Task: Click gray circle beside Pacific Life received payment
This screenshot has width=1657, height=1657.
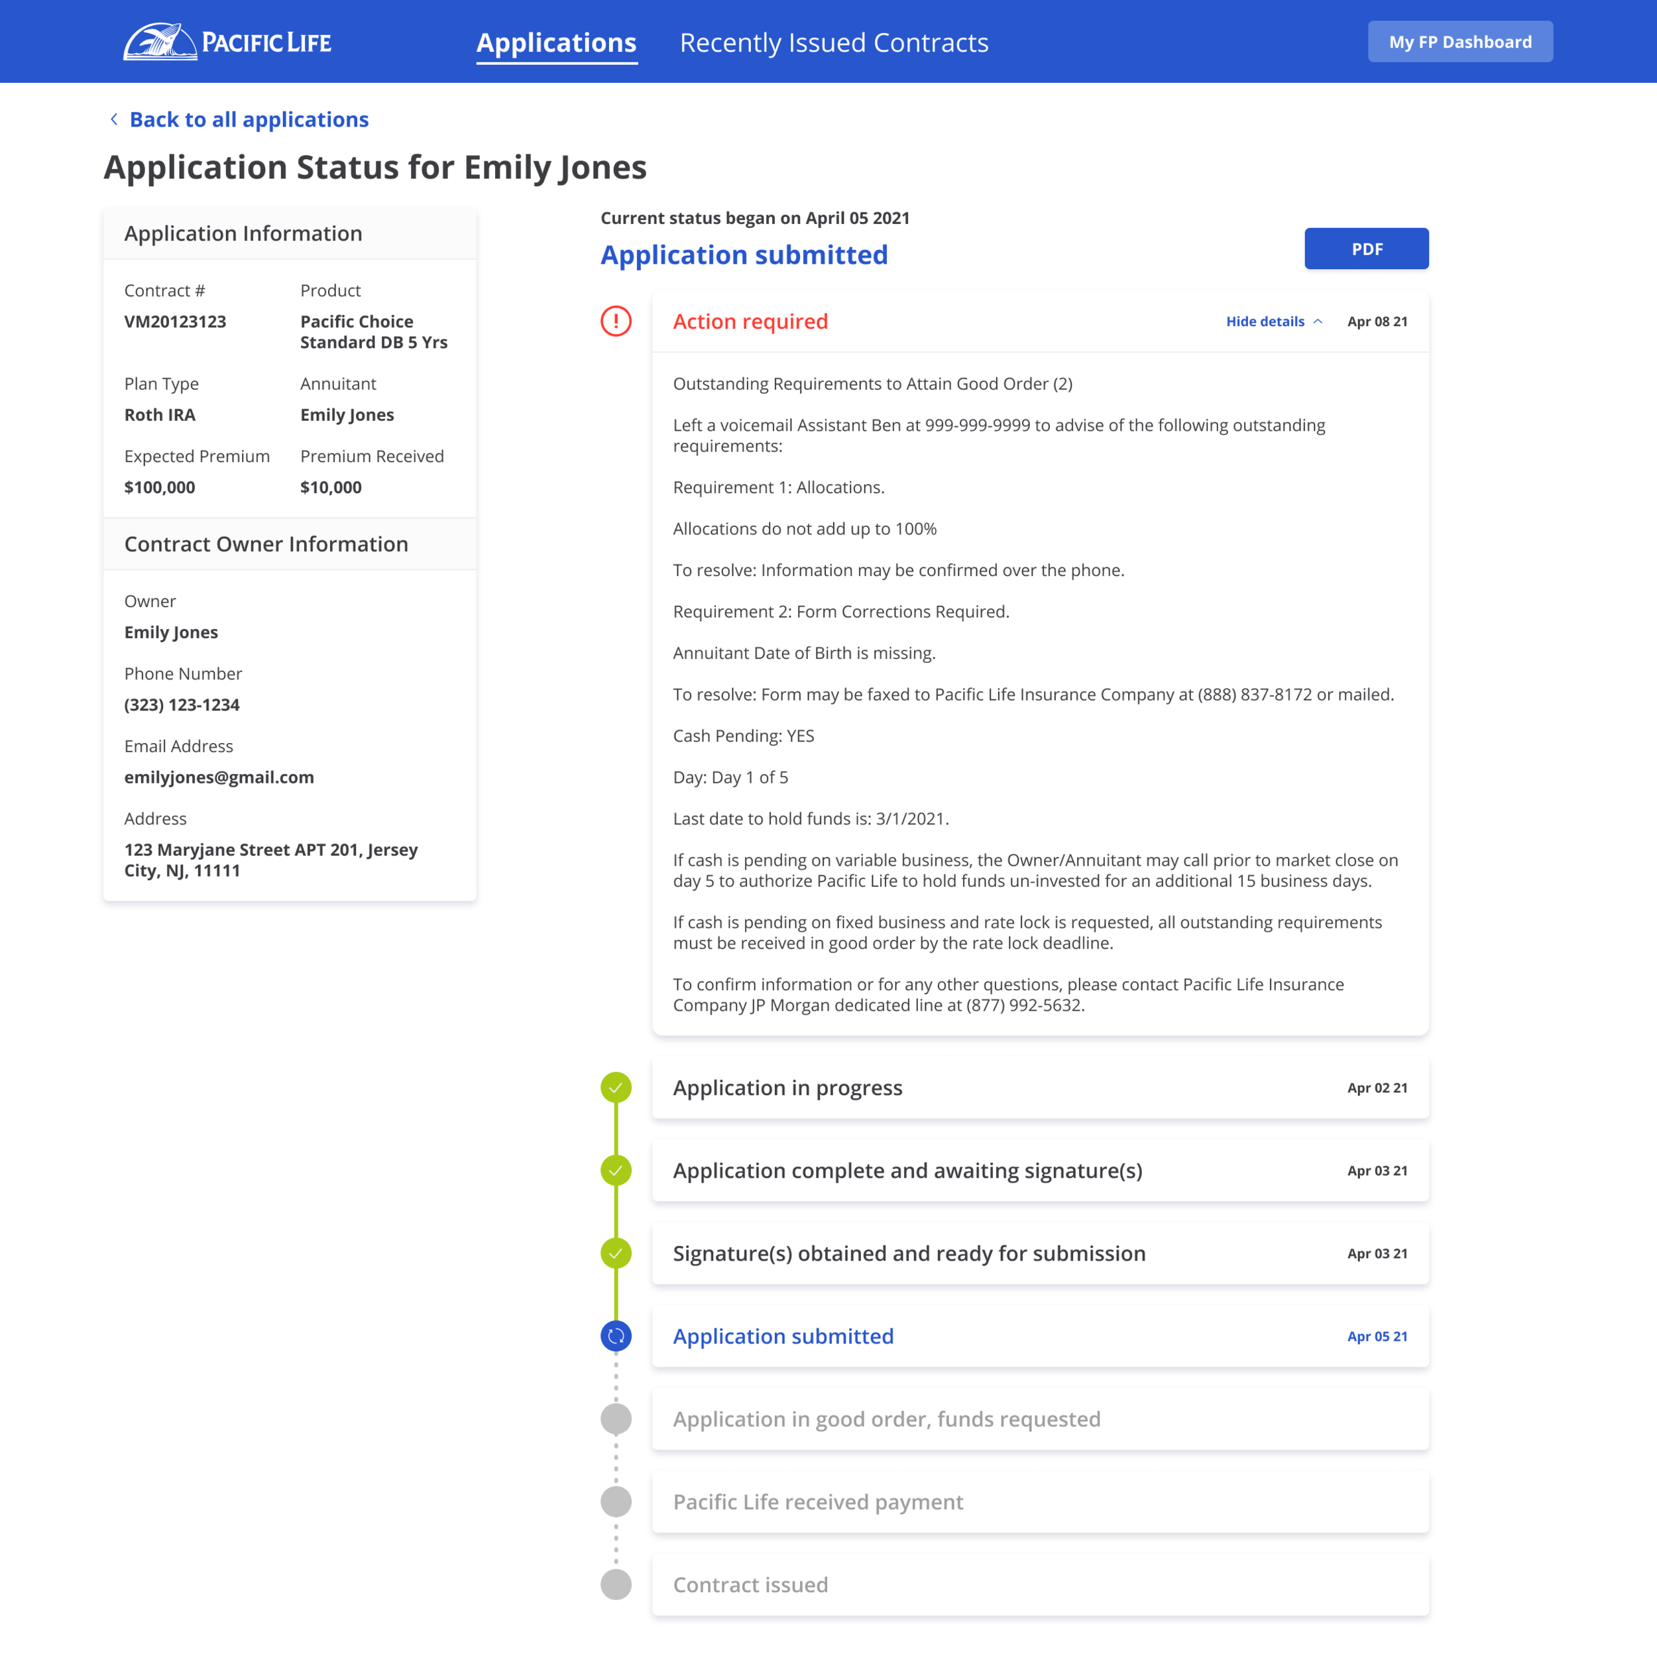Action: click(x=616, y=1502)
